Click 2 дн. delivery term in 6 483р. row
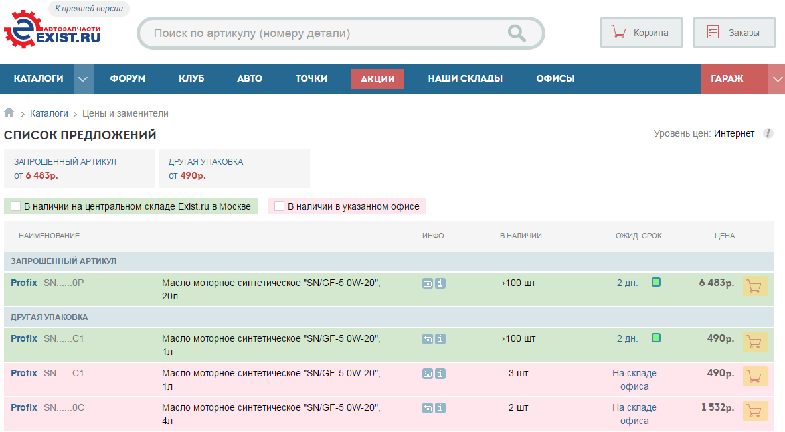The height and width of the screenshot is (432, 785). click(628, 283)
